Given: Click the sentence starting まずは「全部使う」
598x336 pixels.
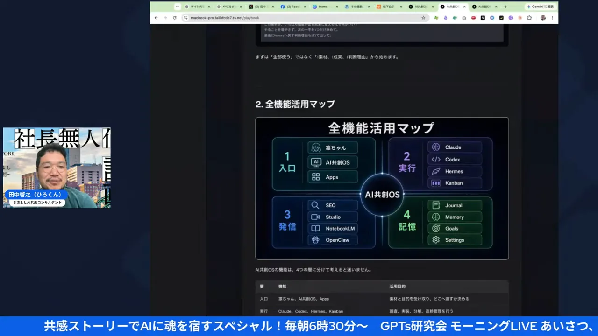Looking at the screenshot, I should pos(327,57).
